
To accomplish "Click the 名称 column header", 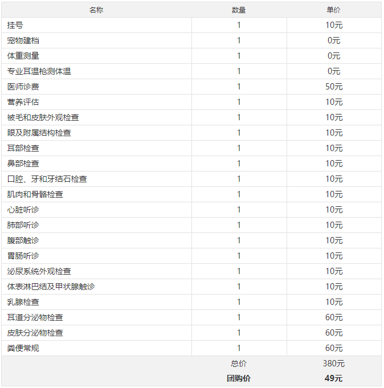I will tap(96, 10).
